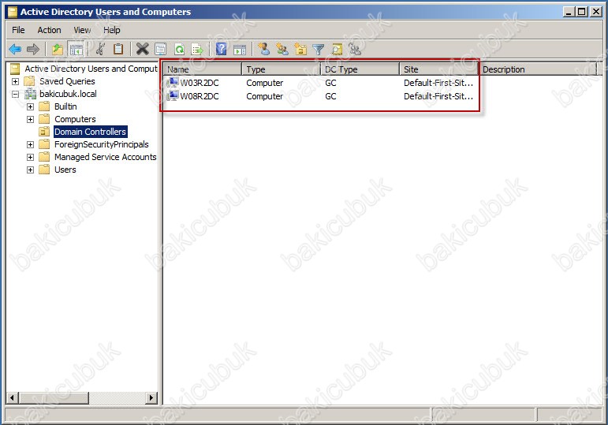608x425 pixels.
Task: Click the Cut scissors icon
Action: point(100,49)
